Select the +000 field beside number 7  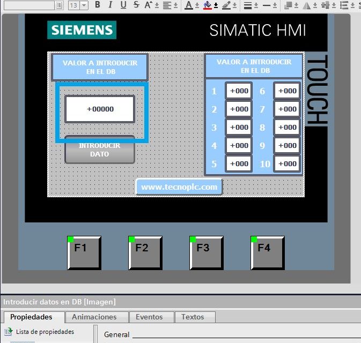coord(287,109)
